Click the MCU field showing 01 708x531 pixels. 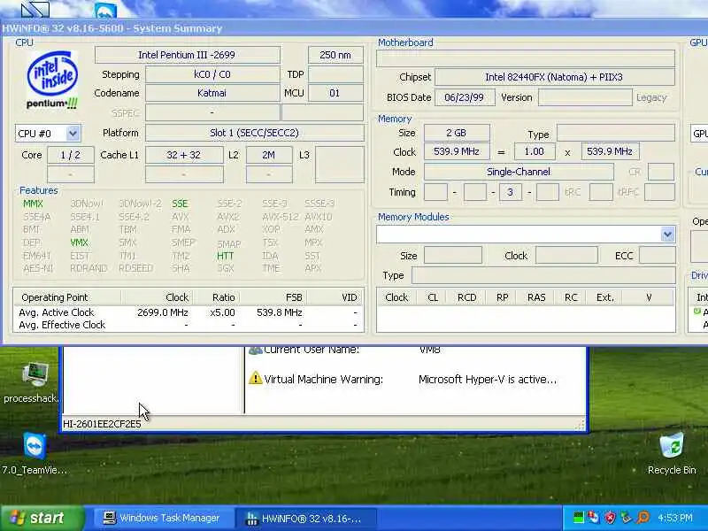point(335,93)
